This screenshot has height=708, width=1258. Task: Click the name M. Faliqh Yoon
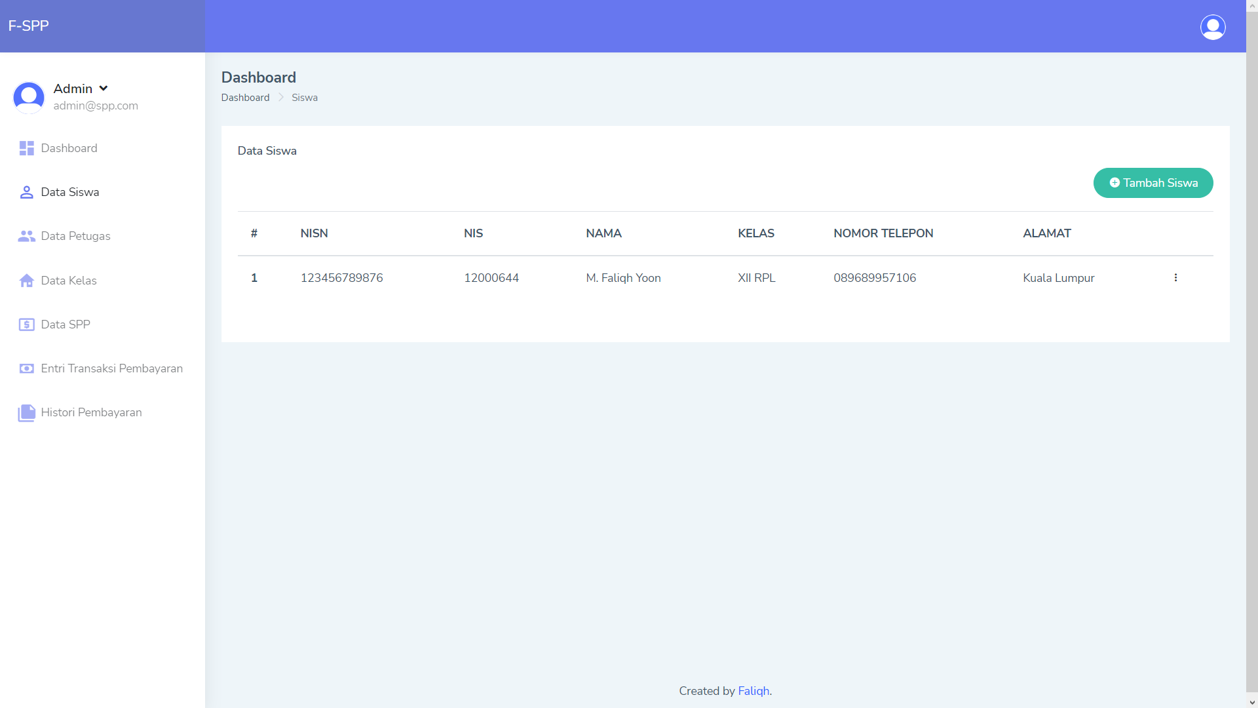pos(623,278)
